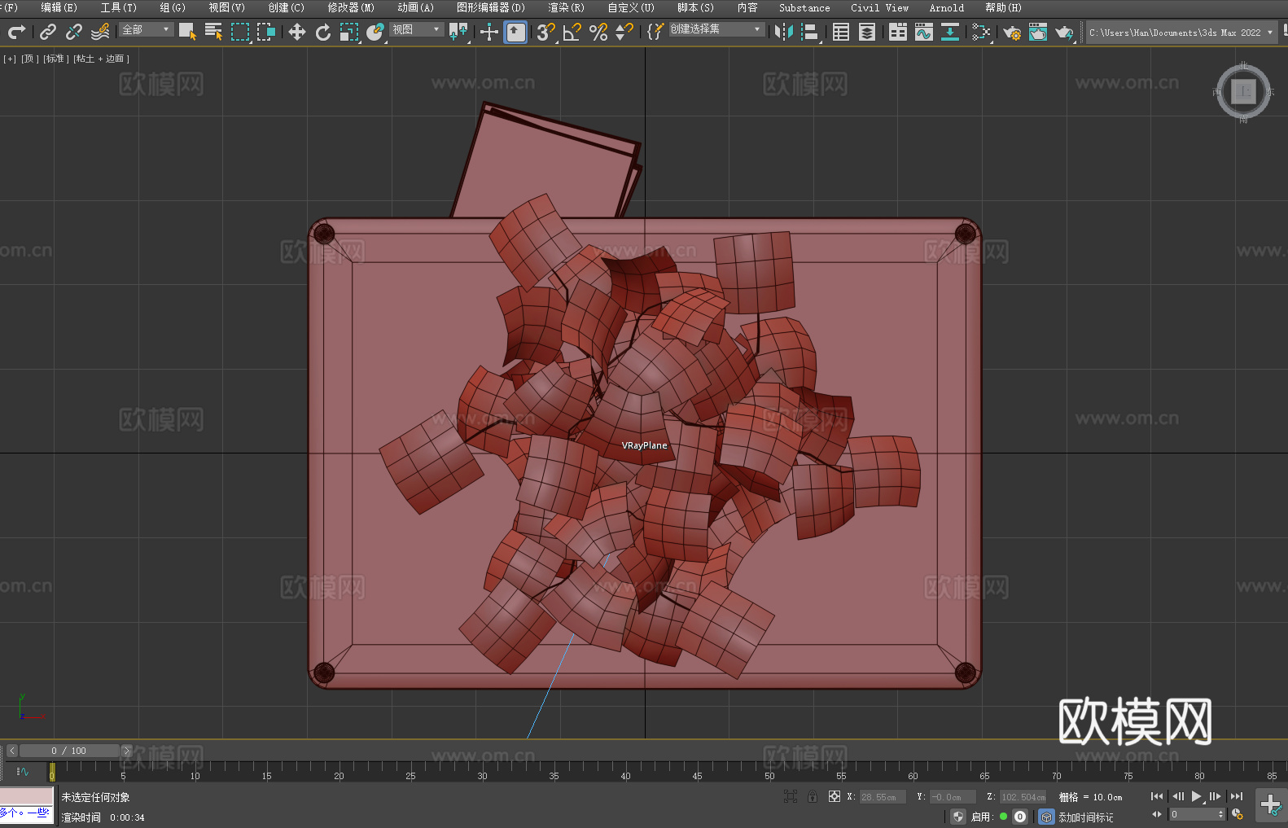The width and height of the screenshot is (1288, 828).
Task: Open the Layer Explorer
Action: [x=867, y=32]
